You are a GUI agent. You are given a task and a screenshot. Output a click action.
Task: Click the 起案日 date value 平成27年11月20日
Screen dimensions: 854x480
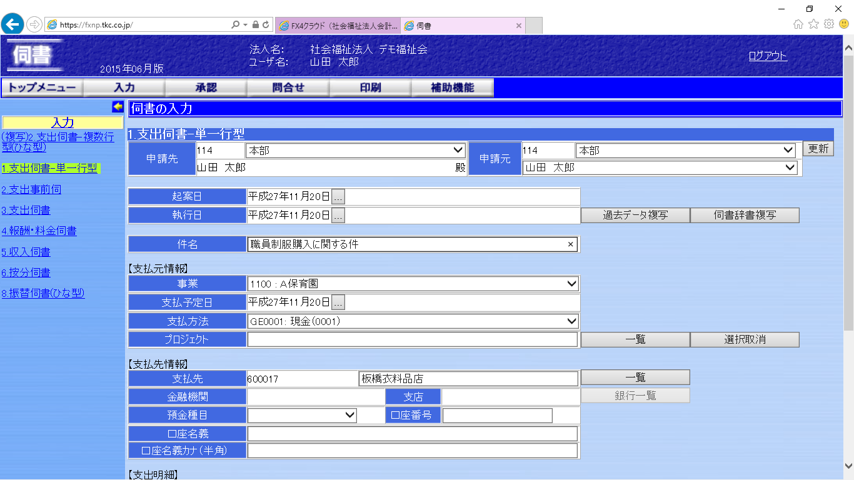pyautogui.click(x=289, y=196)
